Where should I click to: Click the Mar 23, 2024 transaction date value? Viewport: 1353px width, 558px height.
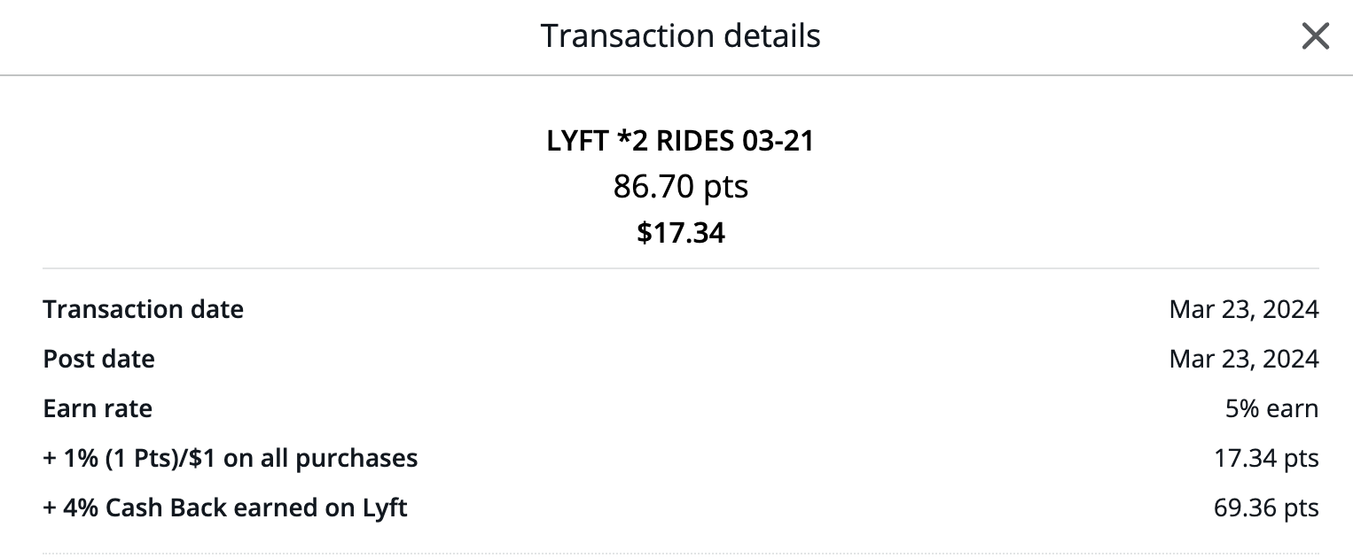[x=1243, y=309]
